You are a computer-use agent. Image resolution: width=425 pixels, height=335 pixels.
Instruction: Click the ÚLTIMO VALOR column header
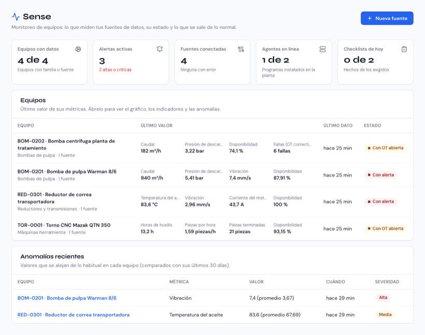tap(157, 126)
